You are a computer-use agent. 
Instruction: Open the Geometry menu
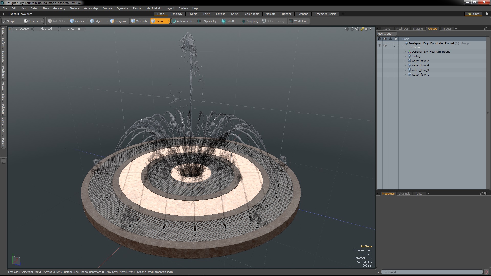[x=59, y=8]
